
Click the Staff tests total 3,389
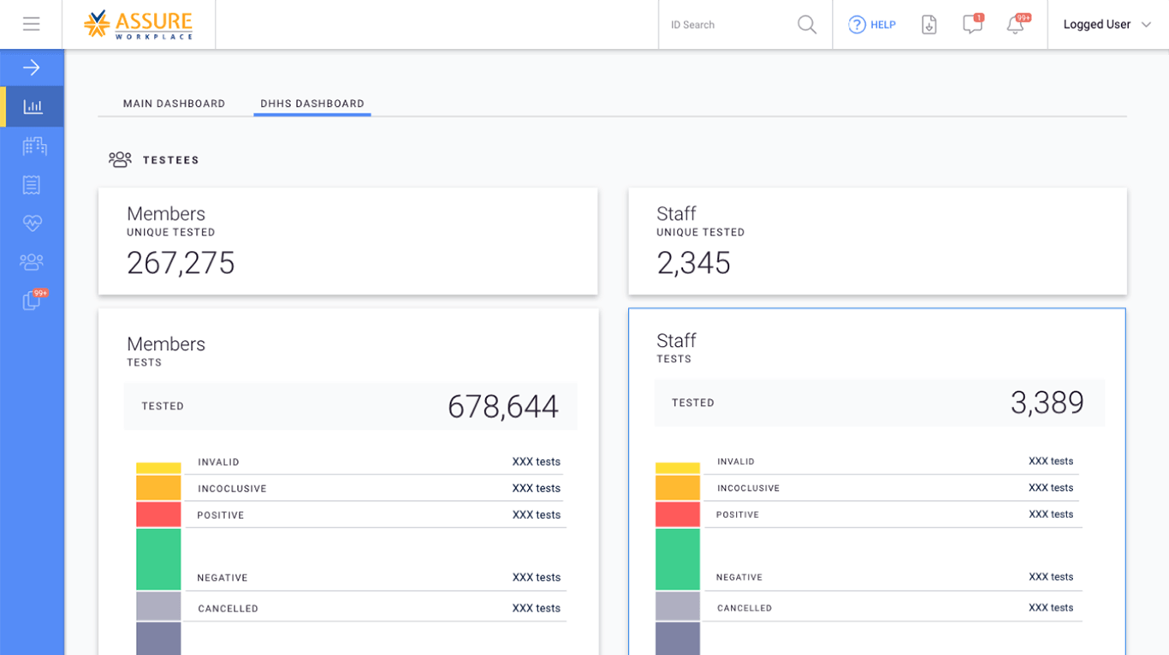tap(1047, 402)
